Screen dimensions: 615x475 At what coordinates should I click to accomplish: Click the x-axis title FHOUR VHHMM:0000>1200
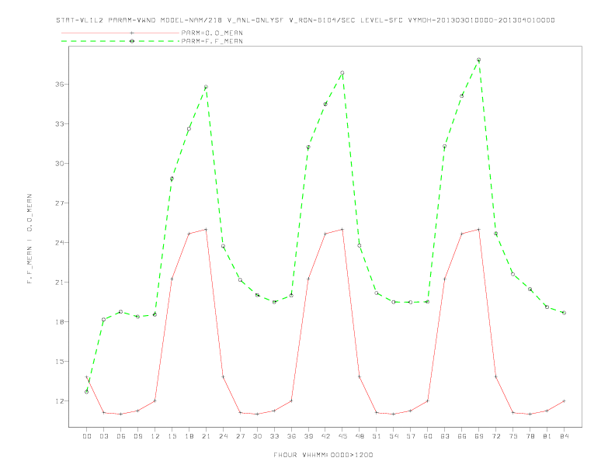pos(323,455)
